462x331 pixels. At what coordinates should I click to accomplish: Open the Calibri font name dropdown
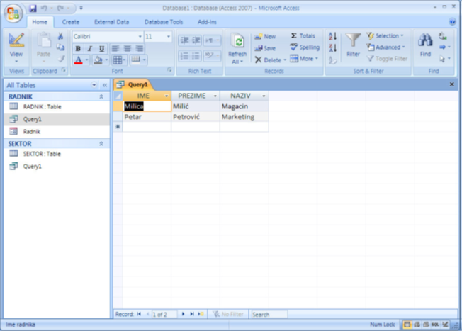click(140, 37)
